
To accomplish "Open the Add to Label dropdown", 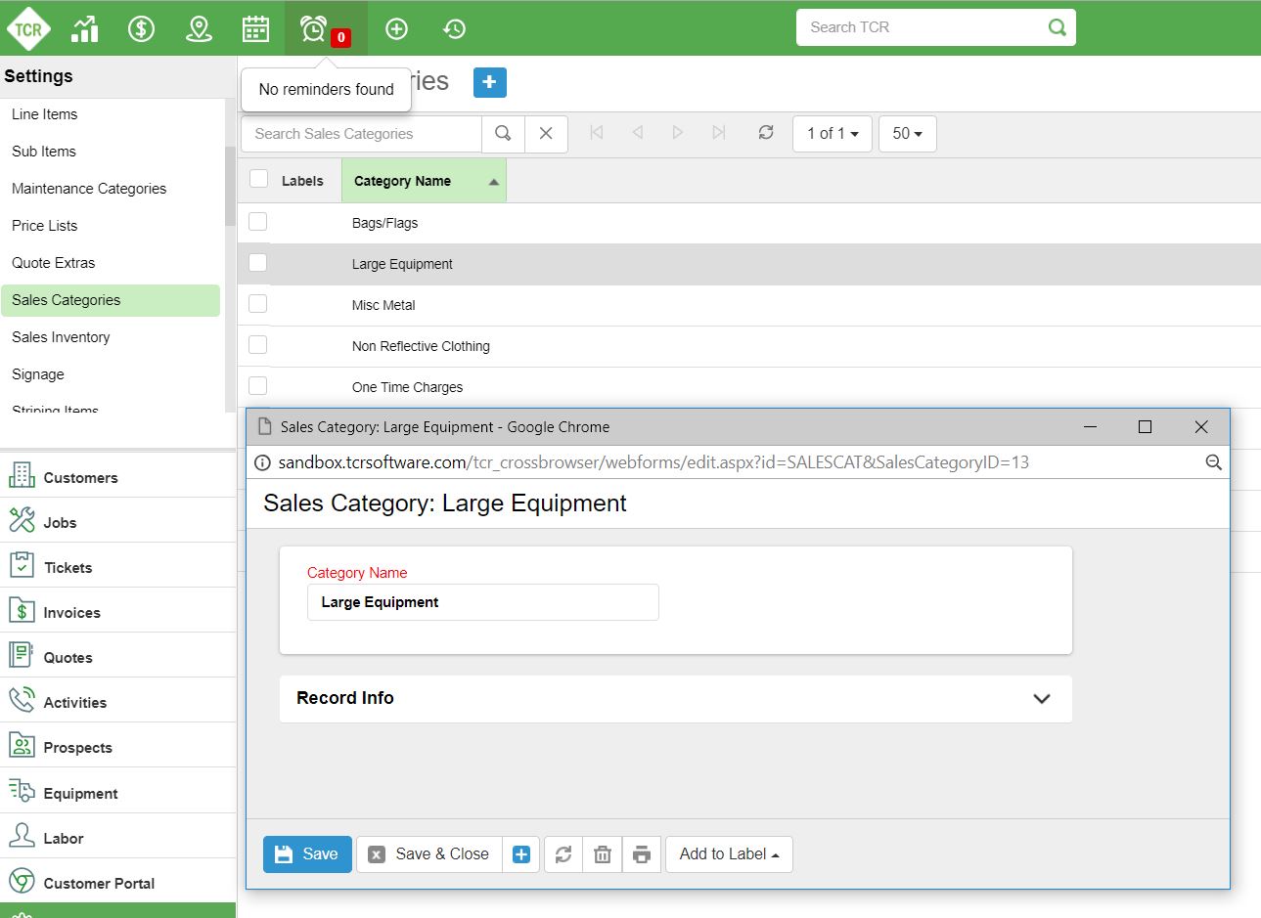I will click(x=729, y=854).
